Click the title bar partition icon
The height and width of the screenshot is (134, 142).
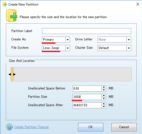pos(5,4)
